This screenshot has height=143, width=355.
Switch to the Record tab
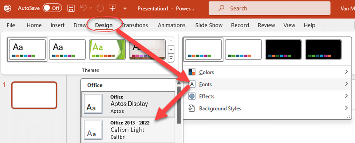pyautogui.click(x=240, y=25)
